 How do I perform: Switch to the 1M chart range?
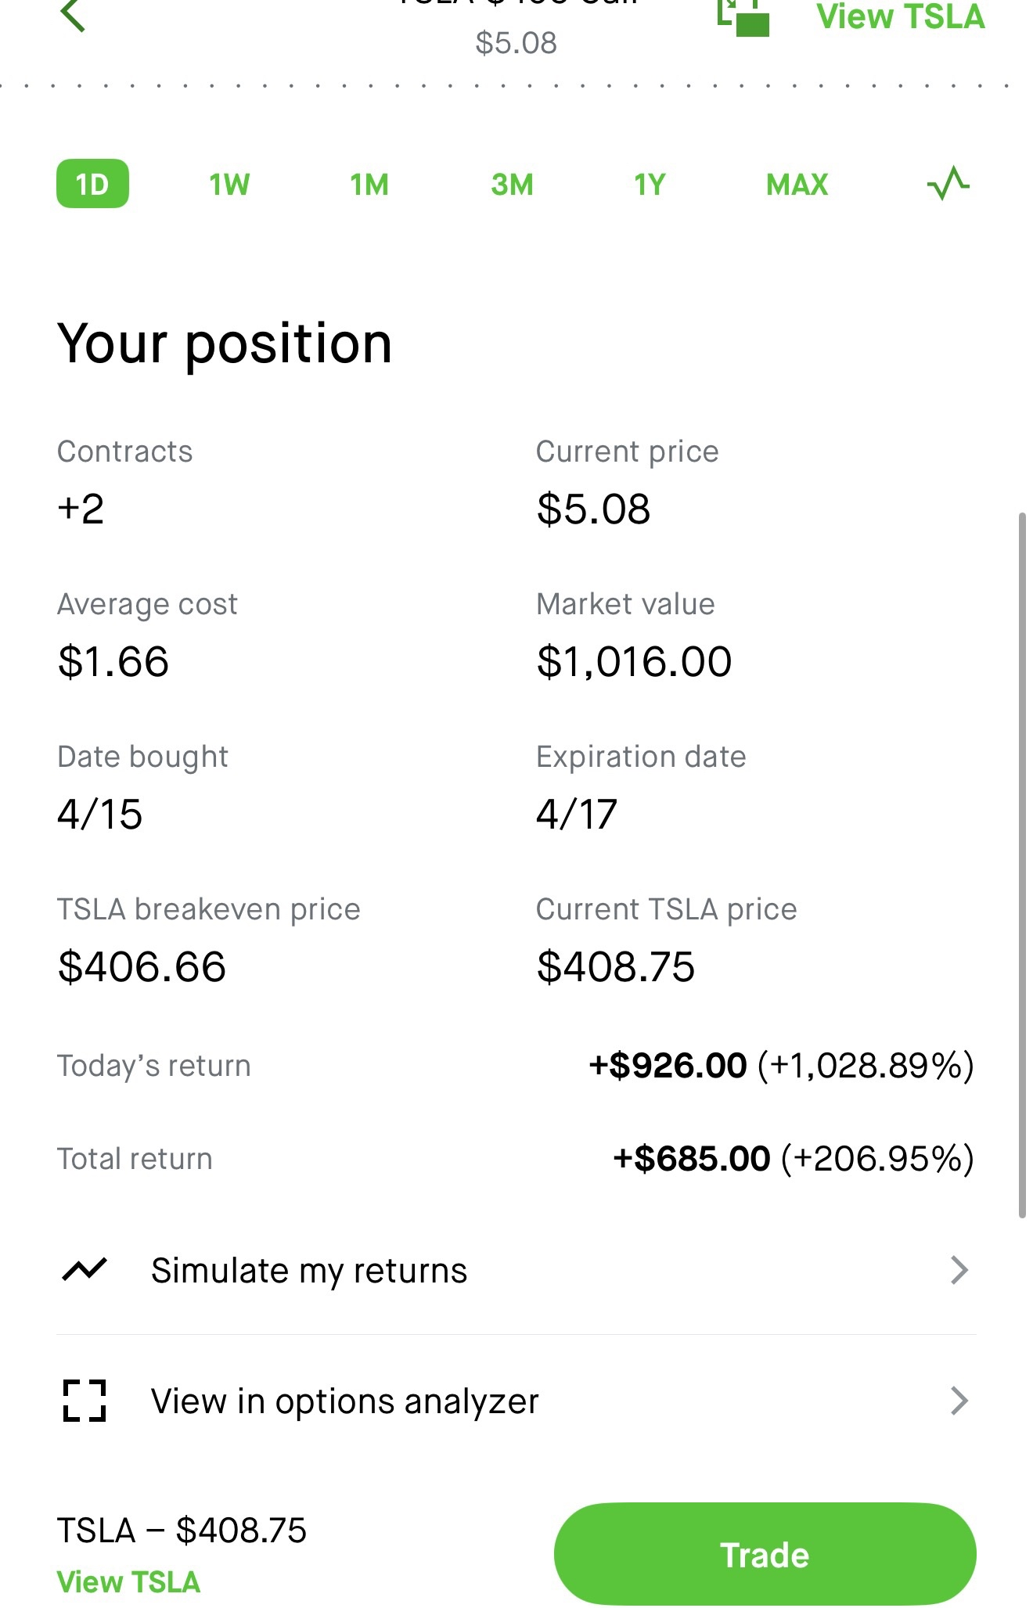click(369, 185)
